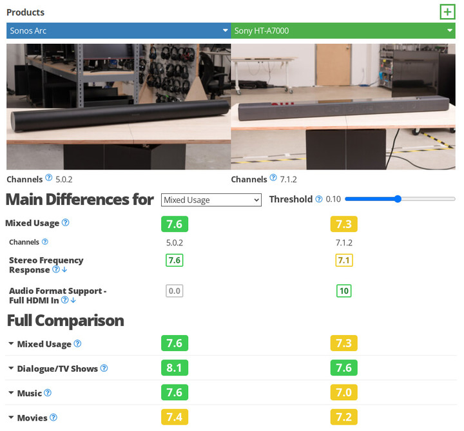This screenshot has height=431, width=464.
Task: View the Sonos Arc product photo
Action: point(119,106)
